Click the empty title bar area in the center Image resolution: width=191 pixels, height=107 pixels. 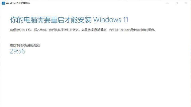pyautogui.click(x=98, y=3)
